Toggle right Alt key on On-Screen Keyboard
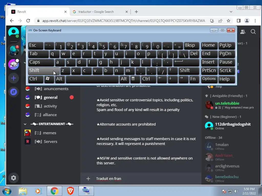 click(x=124, y=79)
